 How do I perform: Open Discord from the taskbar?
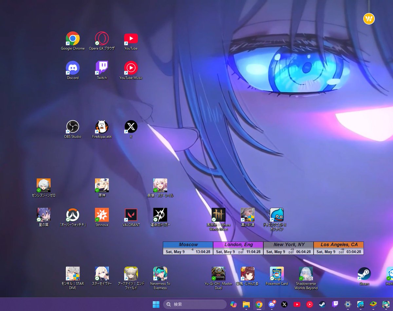271,304
